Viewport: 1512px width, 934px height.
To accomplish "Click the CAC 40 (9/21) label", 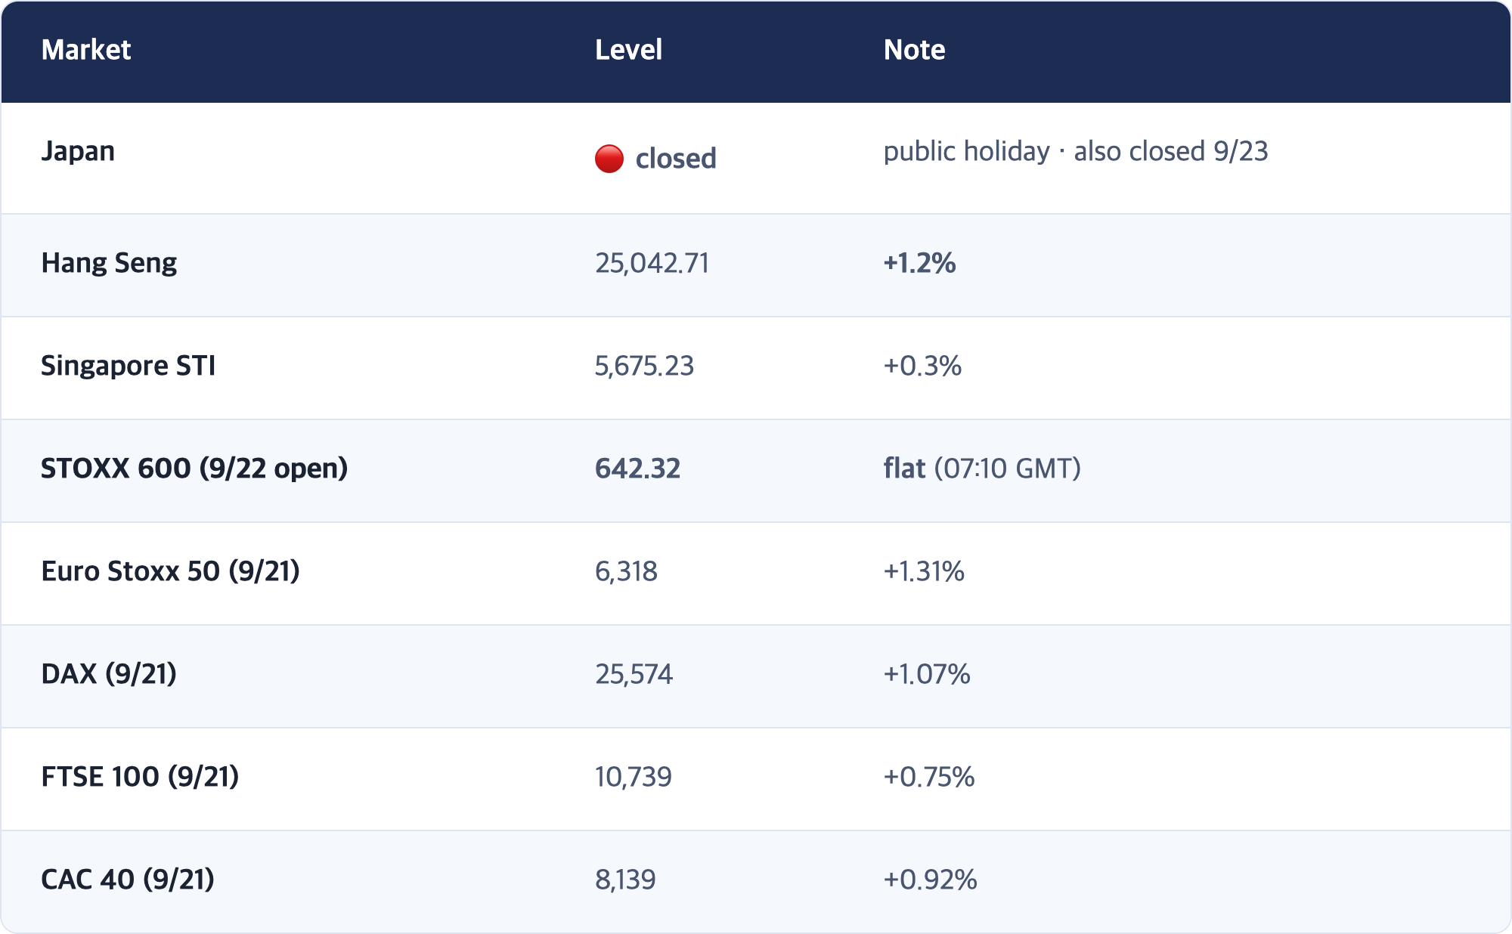I will coord(128,880).
